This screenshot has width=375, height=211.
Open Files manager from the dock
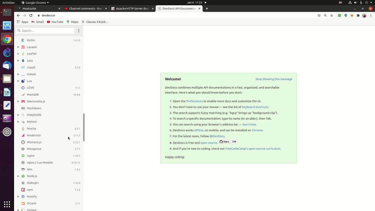point(7,79)
